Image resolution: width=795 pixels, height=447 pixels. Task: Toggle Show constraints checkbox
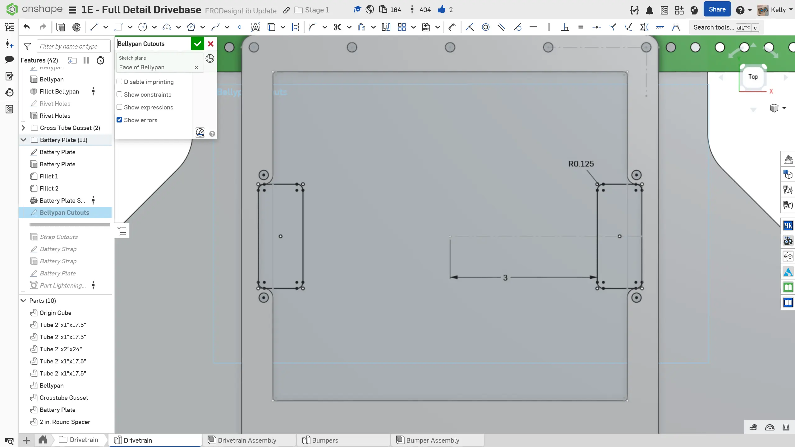point(119,94)
